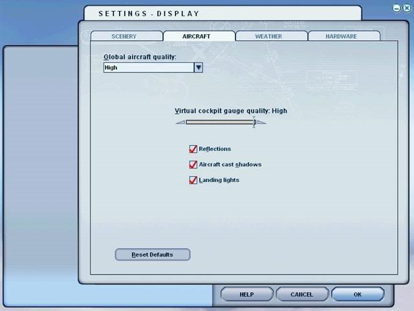Open the Weather tab

268,36
